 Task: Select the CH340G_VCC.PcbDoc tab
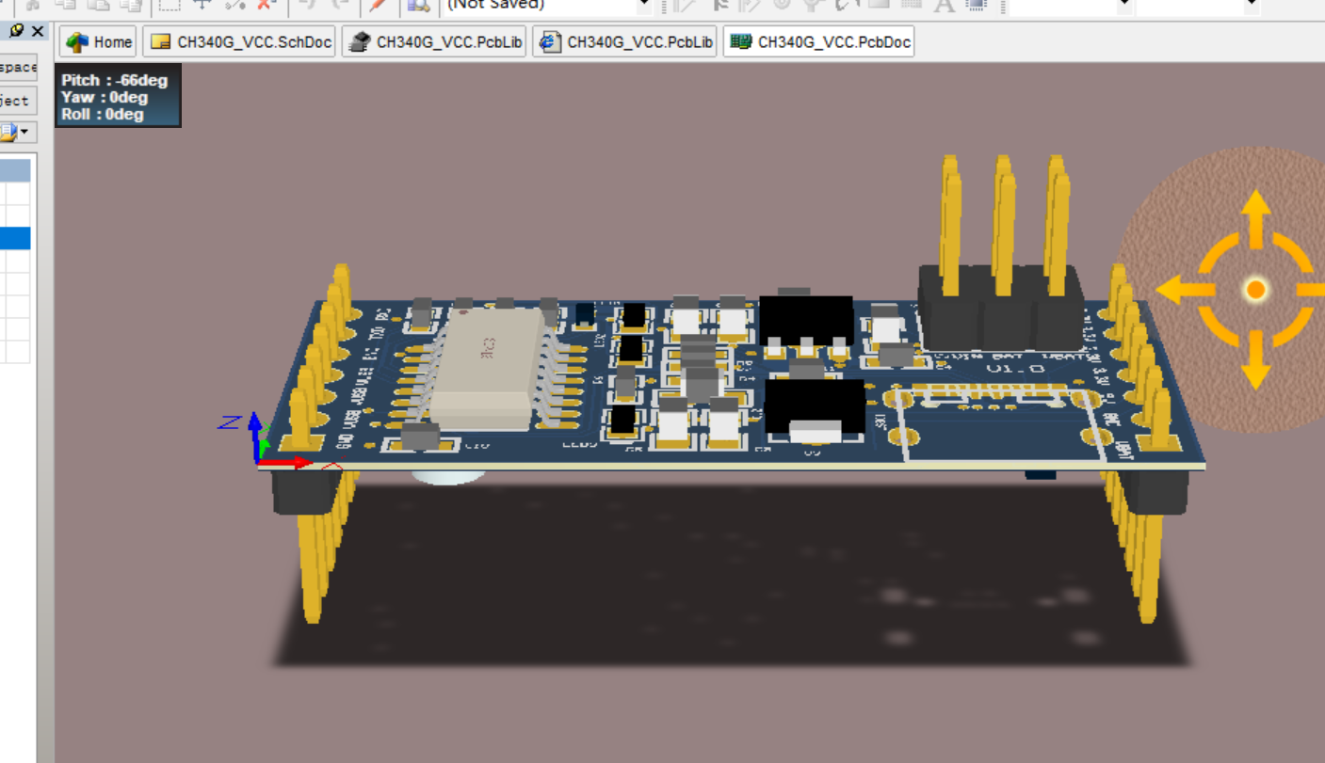point(818,42)
